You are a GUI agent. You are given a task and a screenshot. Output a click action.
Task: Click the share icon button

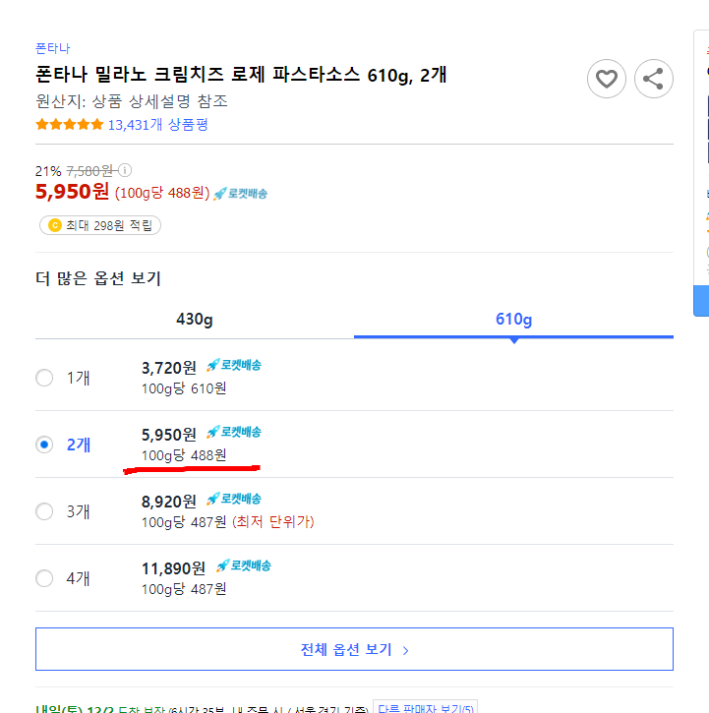click(x=654, y=79)
